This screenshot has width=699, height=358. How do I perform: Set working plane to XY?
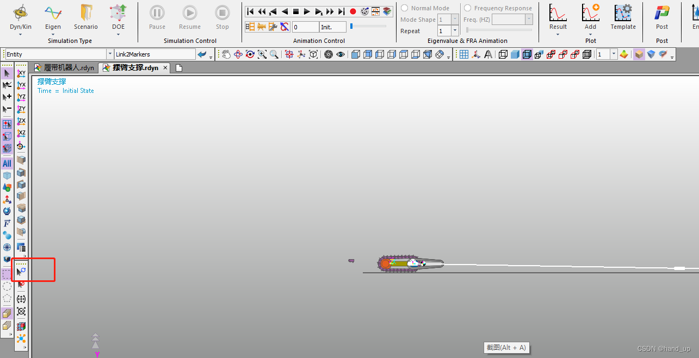(21, 73)
